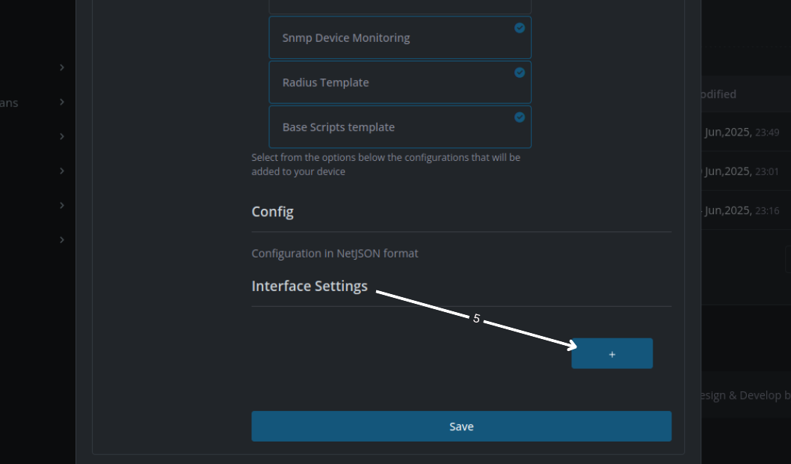
Task: Select the table row modified at 23:16
Action: [x=746, y=210]
